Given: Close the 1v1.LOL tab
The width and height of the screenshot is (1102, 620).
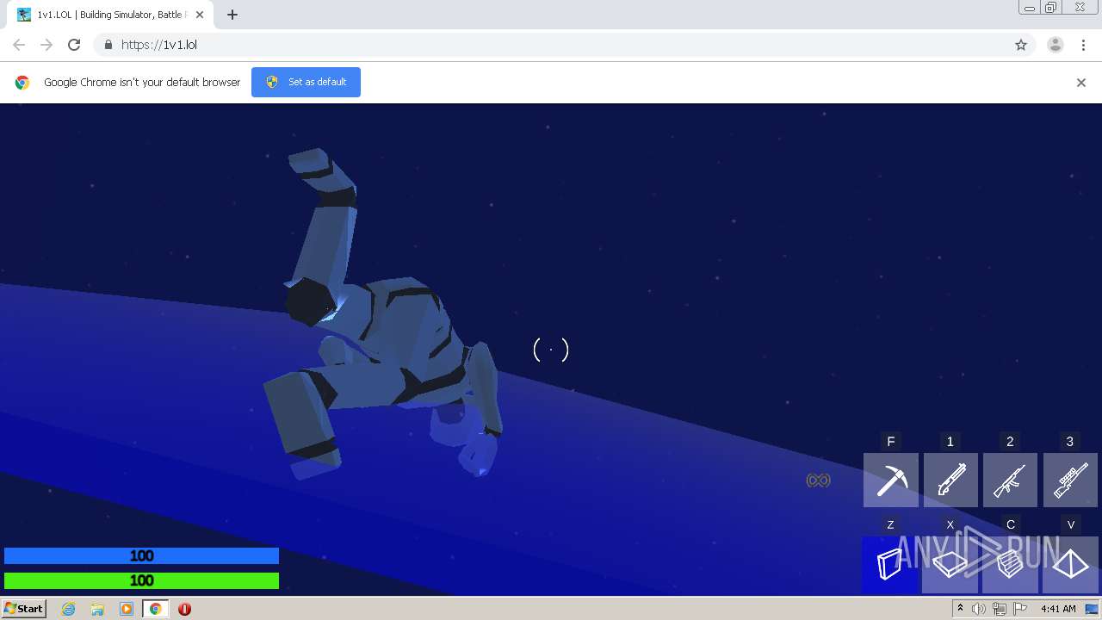Looking at the screenshot, I should tap(200, 15).
